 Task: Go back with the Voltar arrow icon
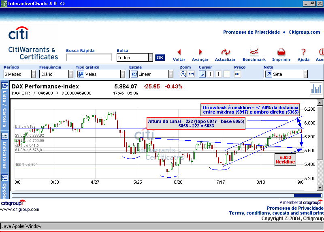[179, 52]
